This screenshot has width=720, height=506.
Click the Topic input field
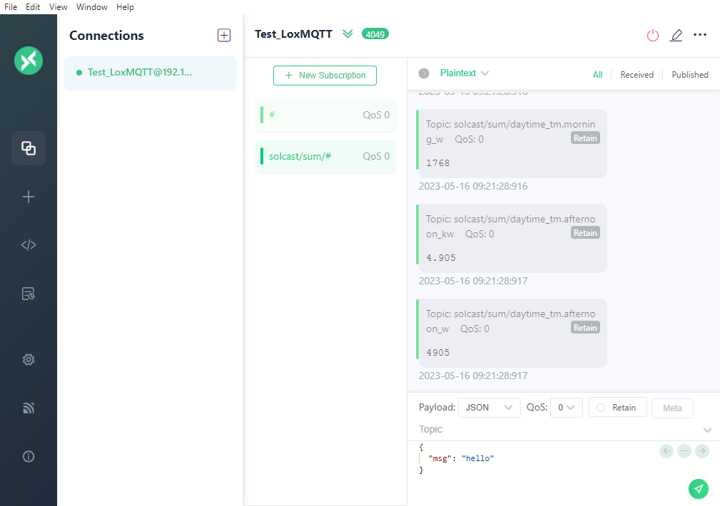pos(557,429)
